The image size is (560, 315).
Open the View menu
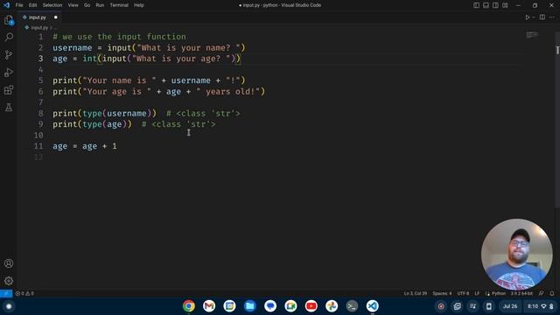[73, 5]
